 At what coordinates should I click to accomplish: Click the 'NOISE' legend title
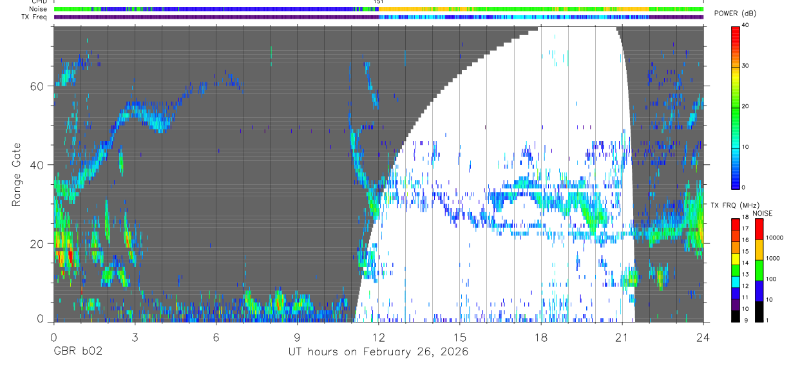pyautogui.click(x=762, y=213)
